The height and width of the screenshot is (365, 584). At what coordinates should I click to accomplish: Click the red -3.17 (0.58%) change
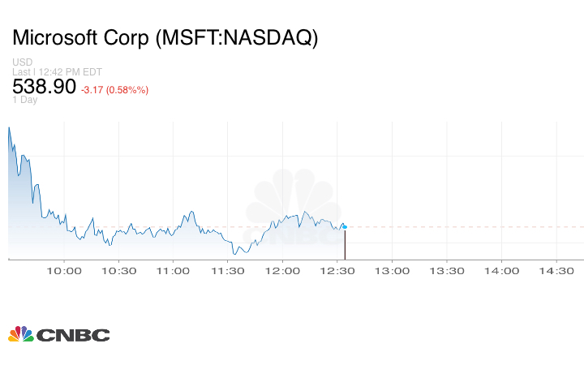click(114, 89)
